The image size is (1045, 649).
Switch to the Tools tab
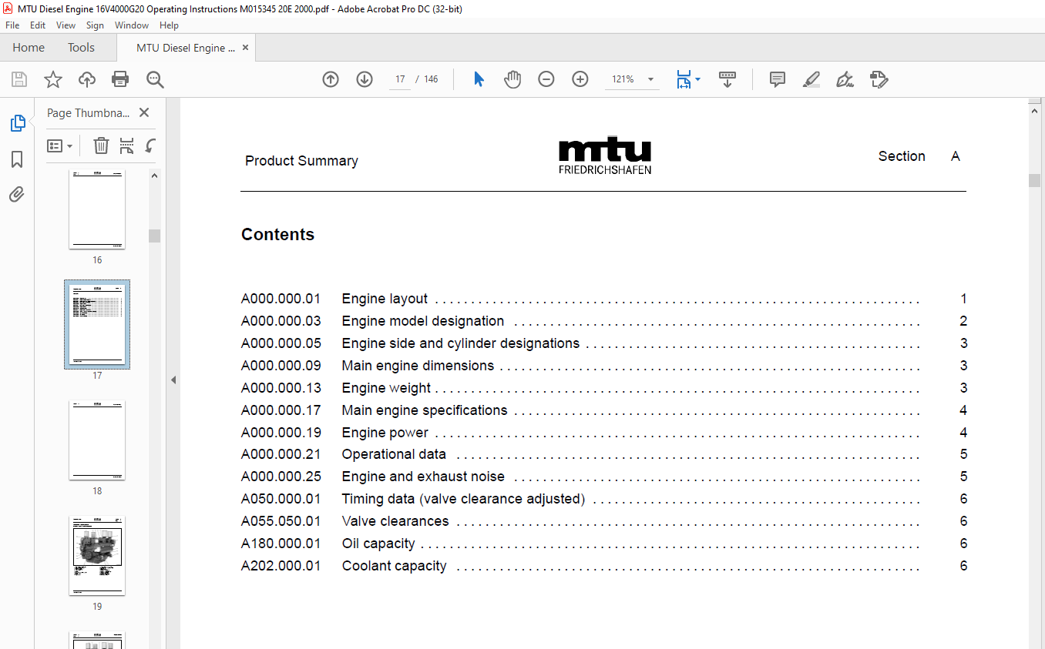coord(81,48)
